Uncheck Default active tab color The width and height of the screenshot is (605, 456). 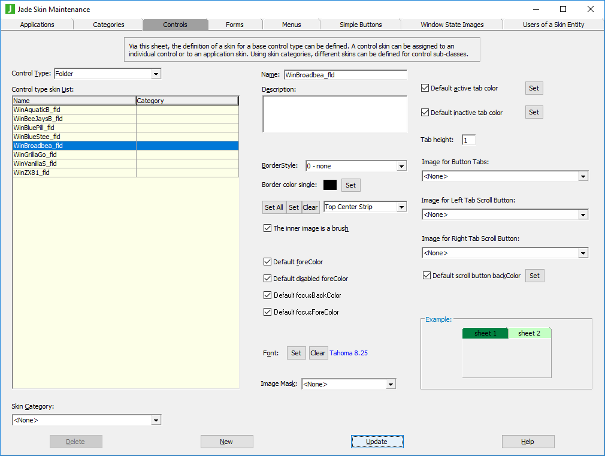point(425,88)
